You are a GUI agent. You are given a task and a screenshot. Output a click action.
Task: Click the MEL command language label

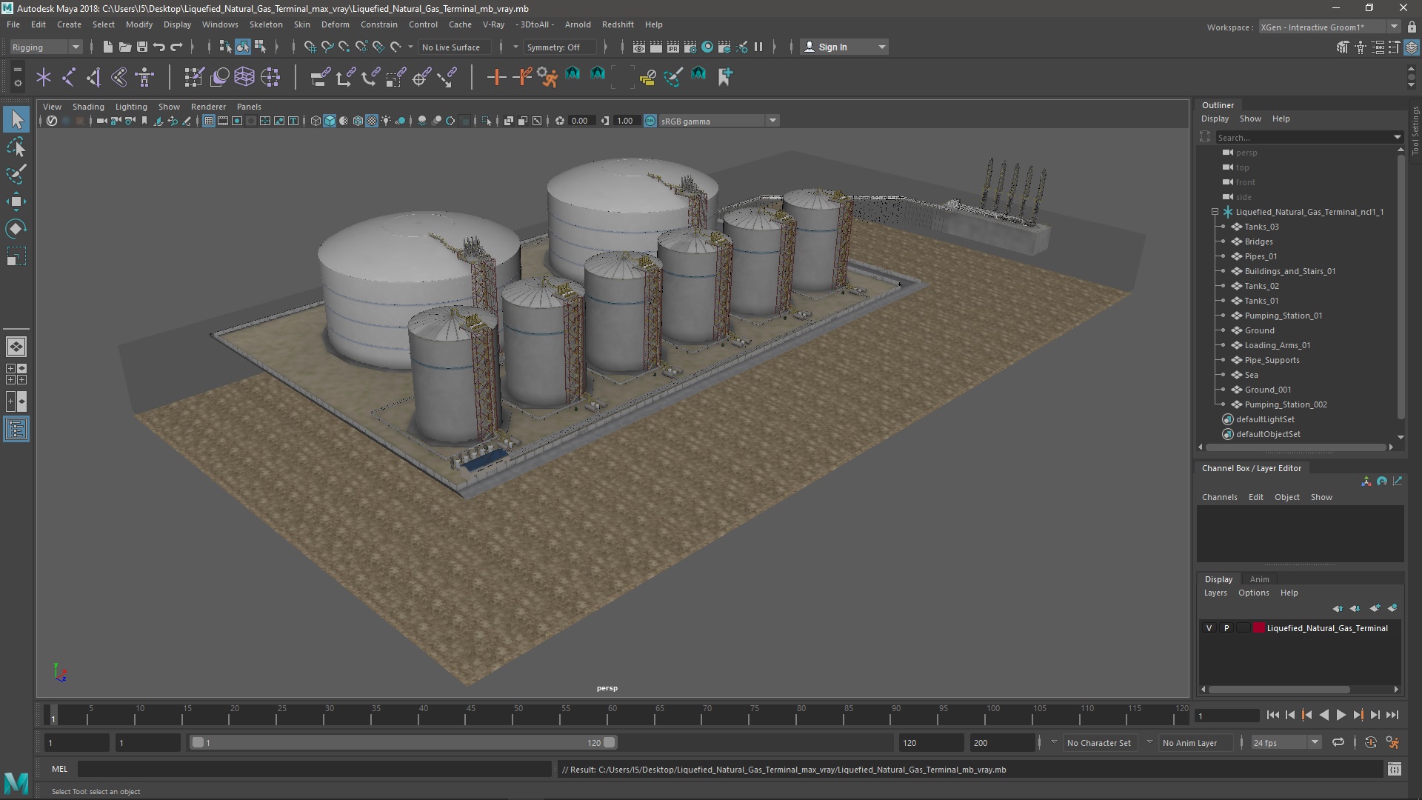pos(59,769)
